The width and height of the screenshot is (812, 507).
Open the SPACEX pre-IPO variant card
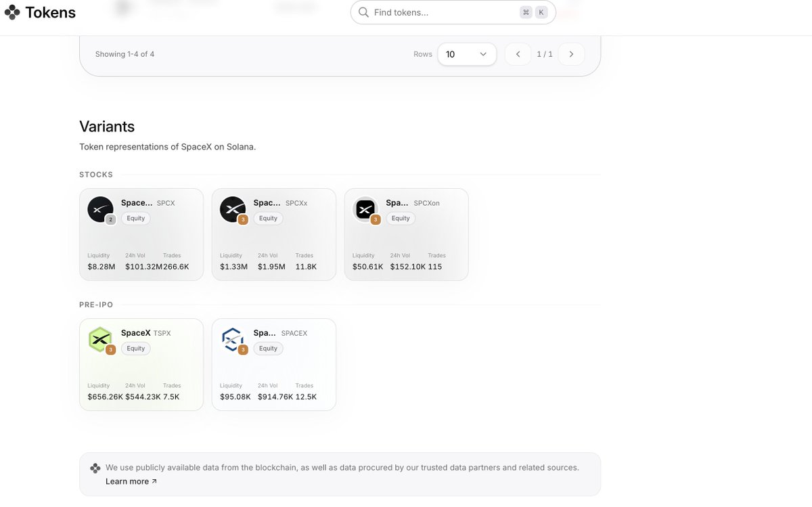click(x=274, y=364)
